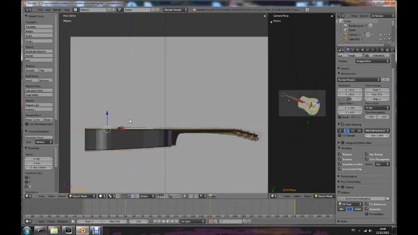
Task: Toggle Textures shading checkbox
Action: [340, 154]
